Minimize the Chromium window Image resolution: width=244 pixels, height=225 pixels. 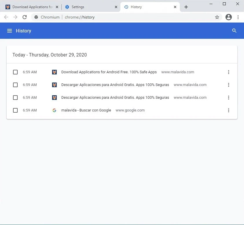point(211,4)
